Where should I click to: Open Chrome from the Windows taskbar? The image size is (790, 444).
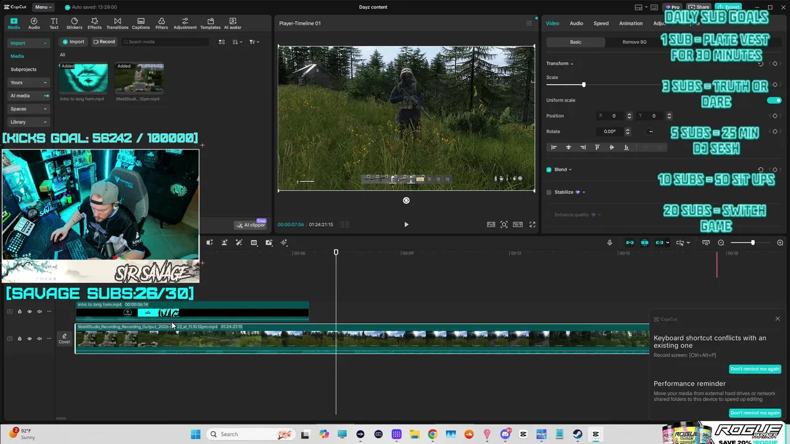(433, 434)
